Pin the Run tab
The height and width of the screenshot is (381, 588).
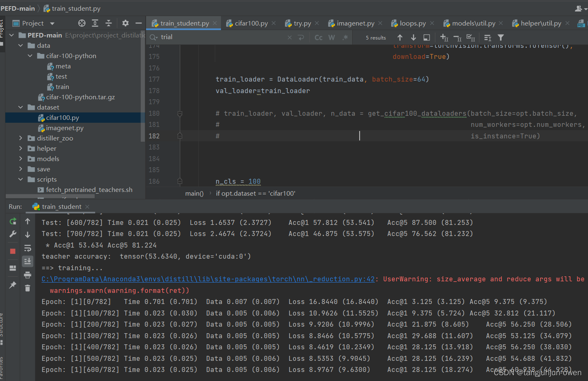coord(13,285)
